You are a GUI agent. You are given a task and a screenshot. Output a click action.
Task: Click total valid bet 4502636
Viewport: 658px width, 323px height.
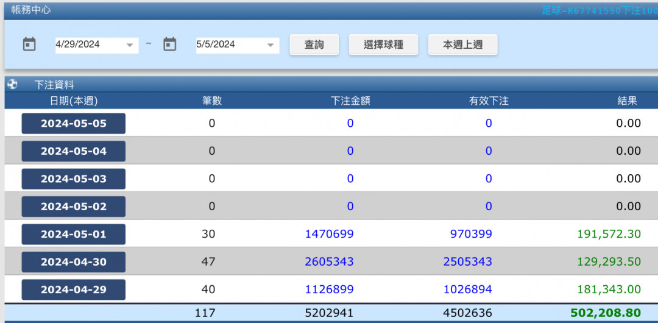coord(468,313)
